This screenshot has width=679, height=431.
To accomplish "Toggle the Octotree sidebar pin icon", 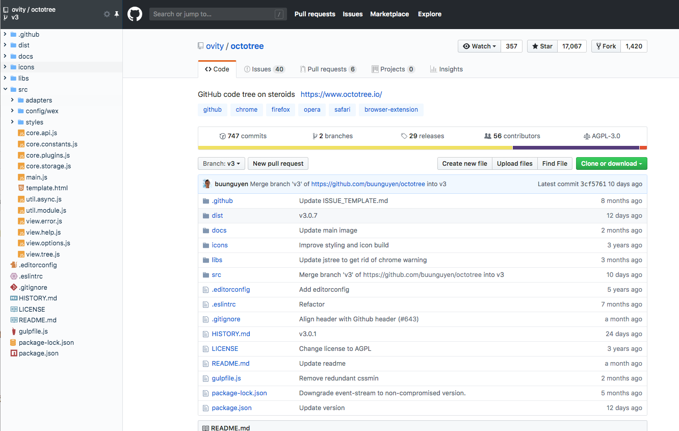I will point(117,14).
